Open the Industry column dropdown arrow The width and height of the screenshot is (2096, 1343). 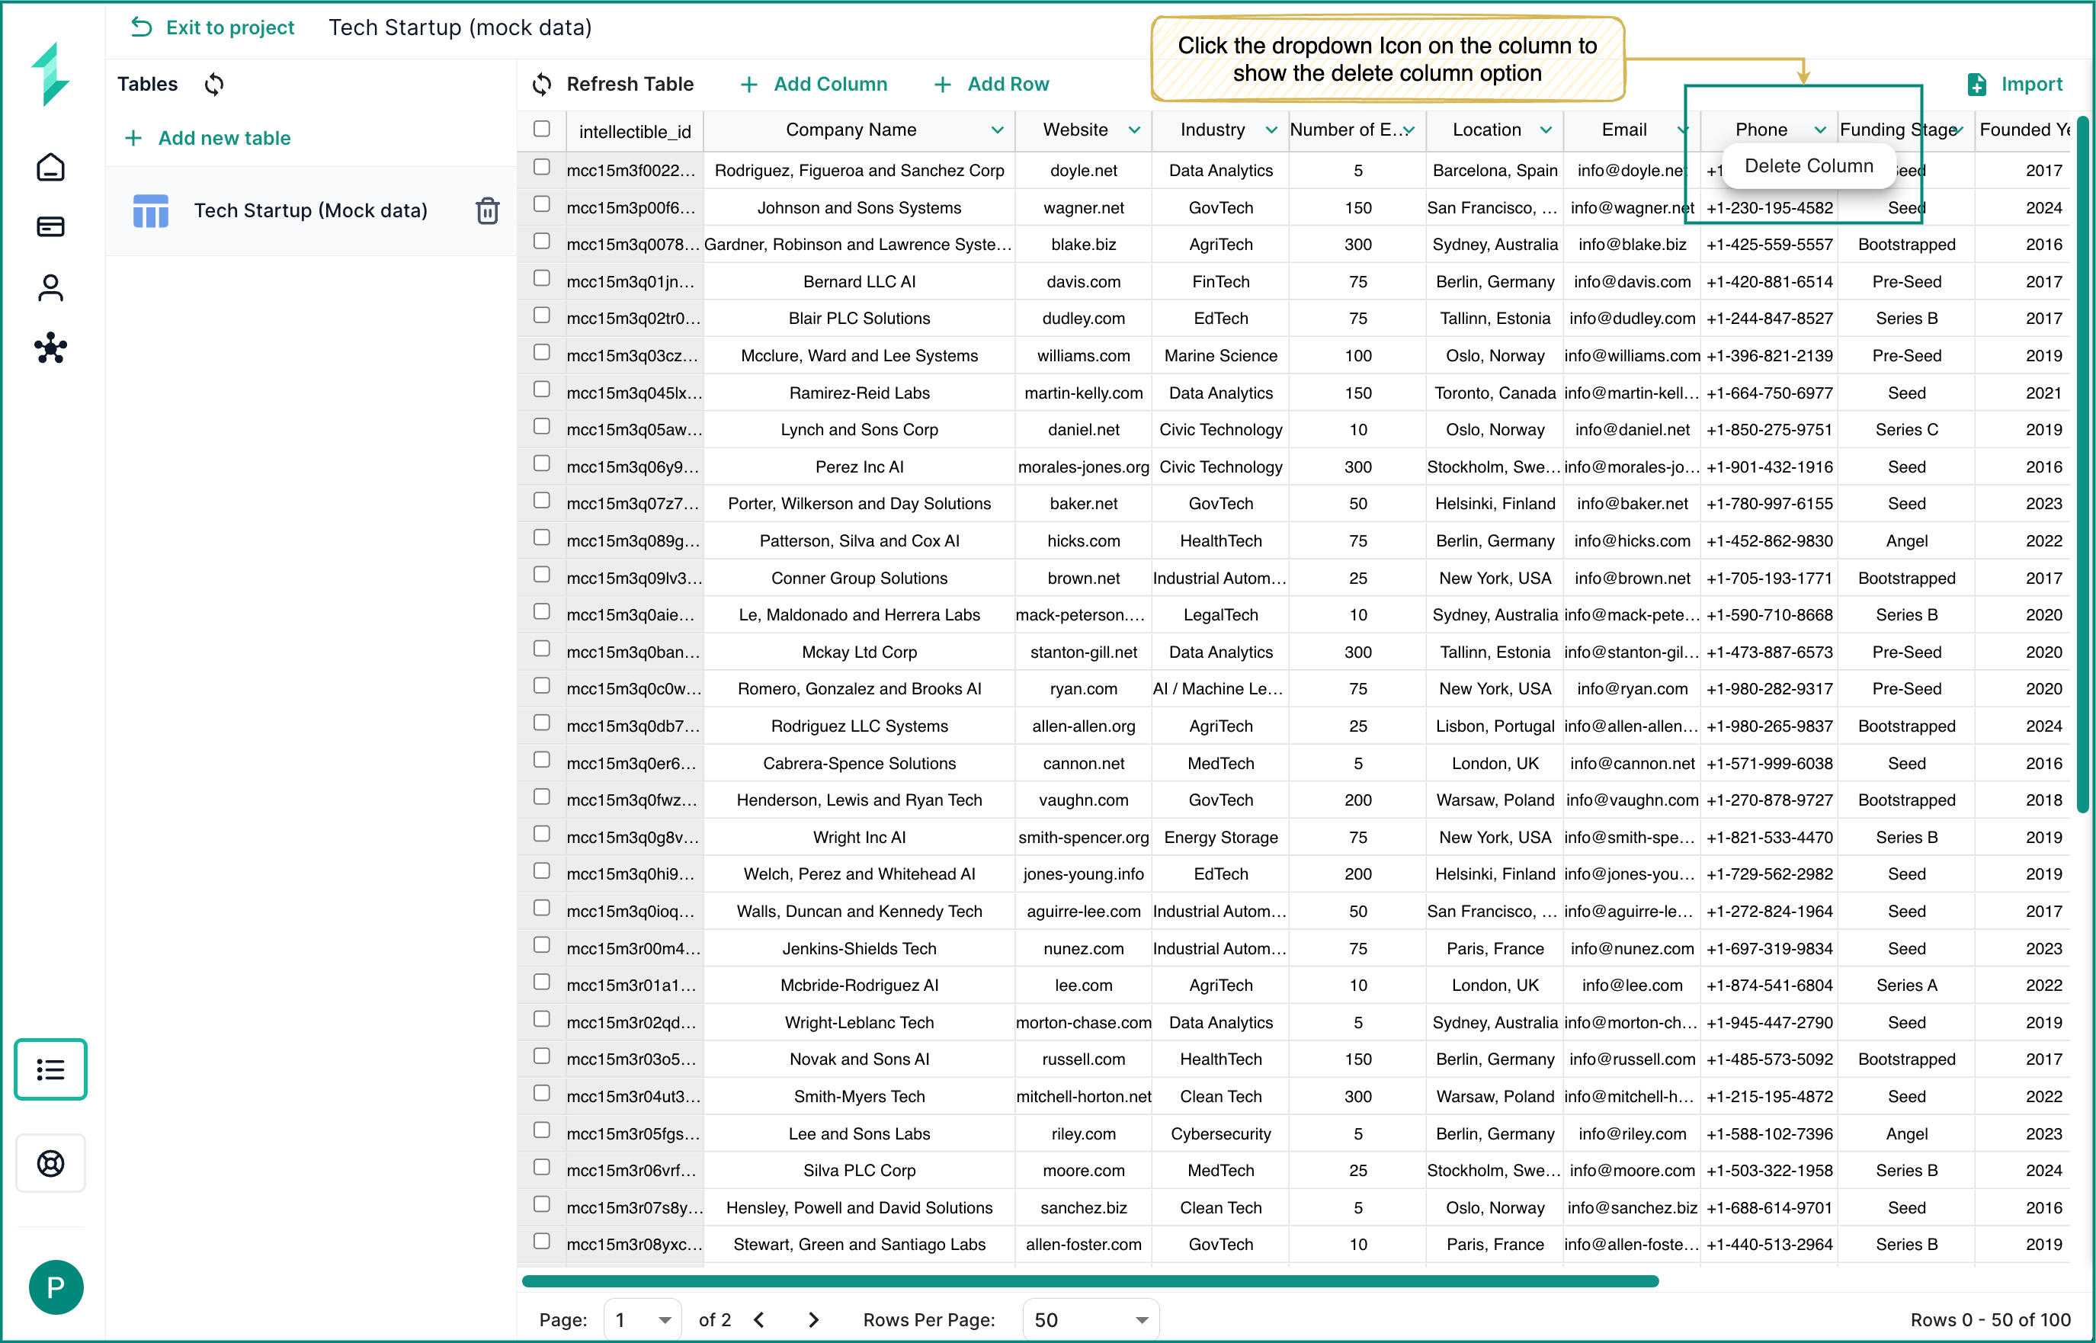pyautogui.click(x=1271, y=130)
